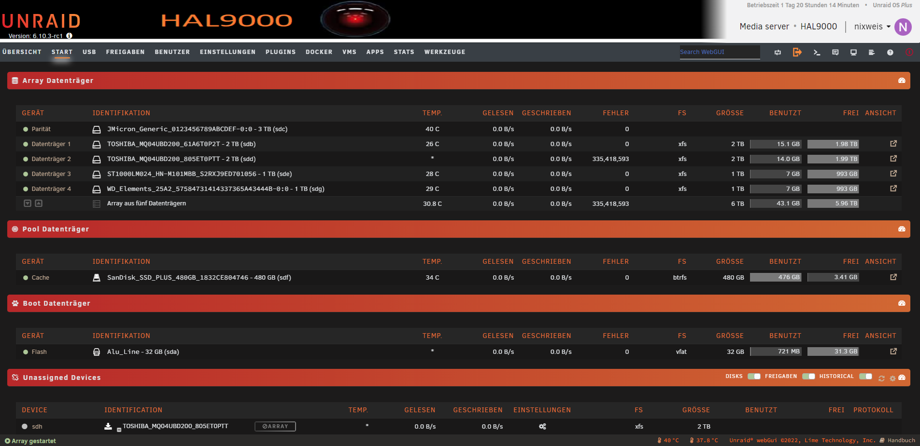Click the settings gears icon for sdh device

click(542, 427)
